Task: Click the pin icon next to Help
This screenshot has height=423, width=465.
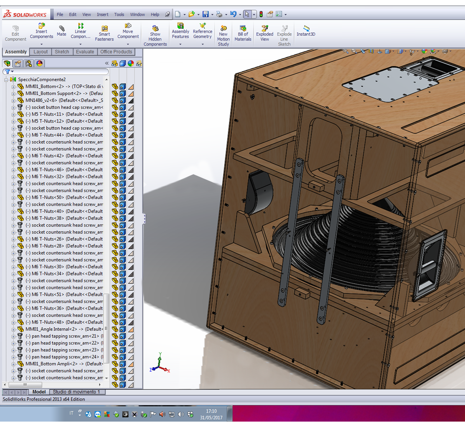Action: coord(167,14)
